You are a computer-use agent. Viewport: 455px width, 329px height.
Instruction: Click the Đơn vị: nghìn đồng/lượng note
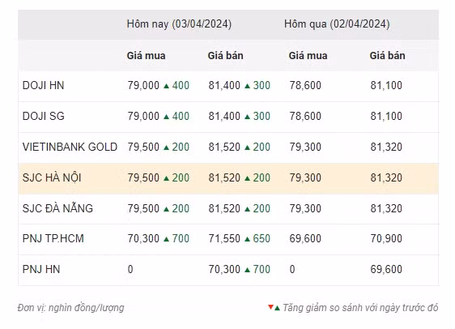tap(70, 308)
